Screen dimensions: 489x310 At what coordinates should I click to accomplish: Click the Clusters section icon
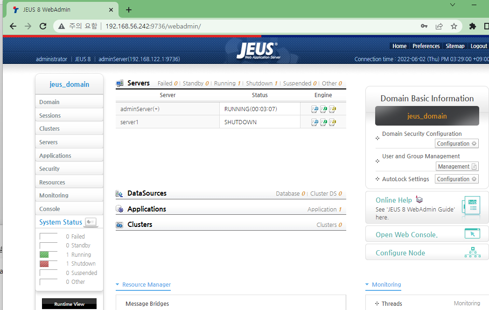click(119, 225)
